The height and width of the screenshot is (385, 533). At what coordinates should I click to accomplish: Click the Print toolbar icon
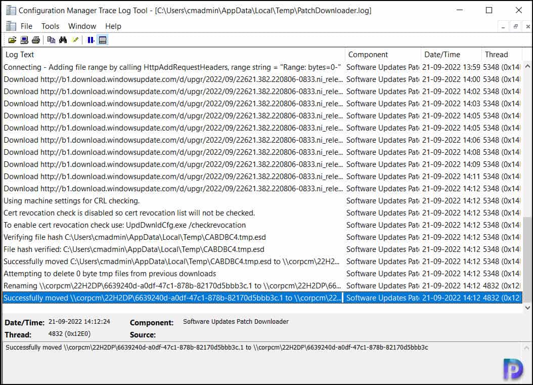point(36,40)
